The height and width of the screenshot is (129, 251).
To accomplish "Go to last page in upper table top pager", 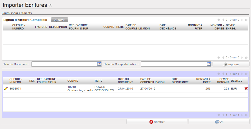I will pyautogui.click(x=246, y=20).
